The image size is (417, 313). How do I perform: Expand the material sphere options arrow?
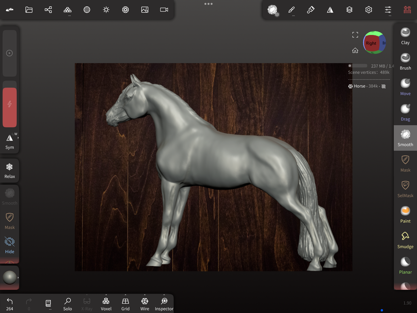[18, 277]
